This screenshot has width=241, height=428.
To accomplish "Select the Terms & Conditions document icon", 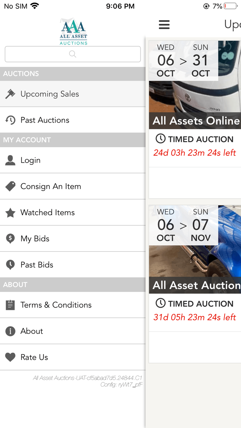I will (11, 305).
